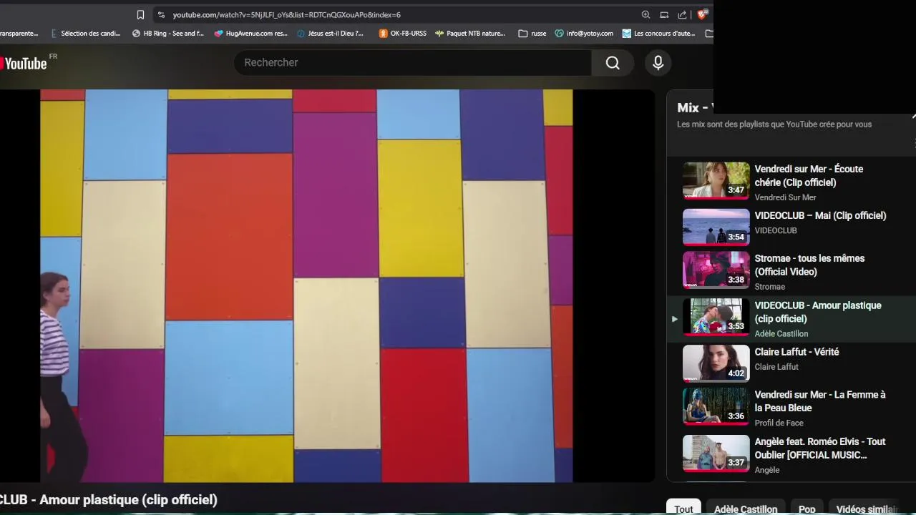Image resolution: width=916 pixels, height=515 pixels.
Task: Open 'Les concours d'aute...' bookmark
Action: (659, 33)
